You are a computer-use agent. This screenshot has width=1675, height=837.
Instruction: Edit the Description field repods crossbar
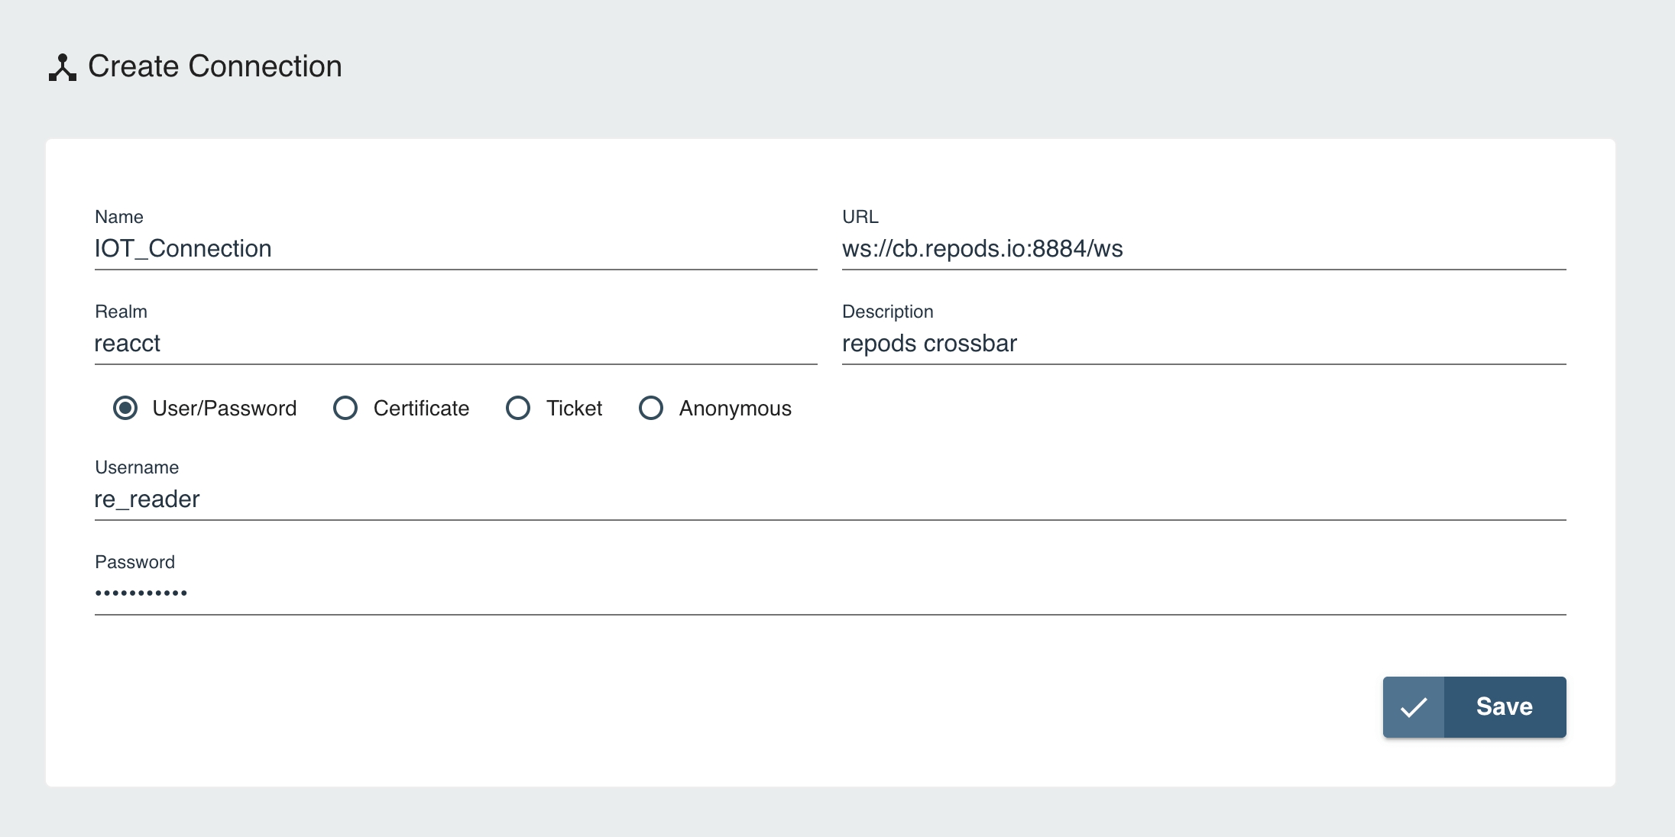(x=1203, y=344)
